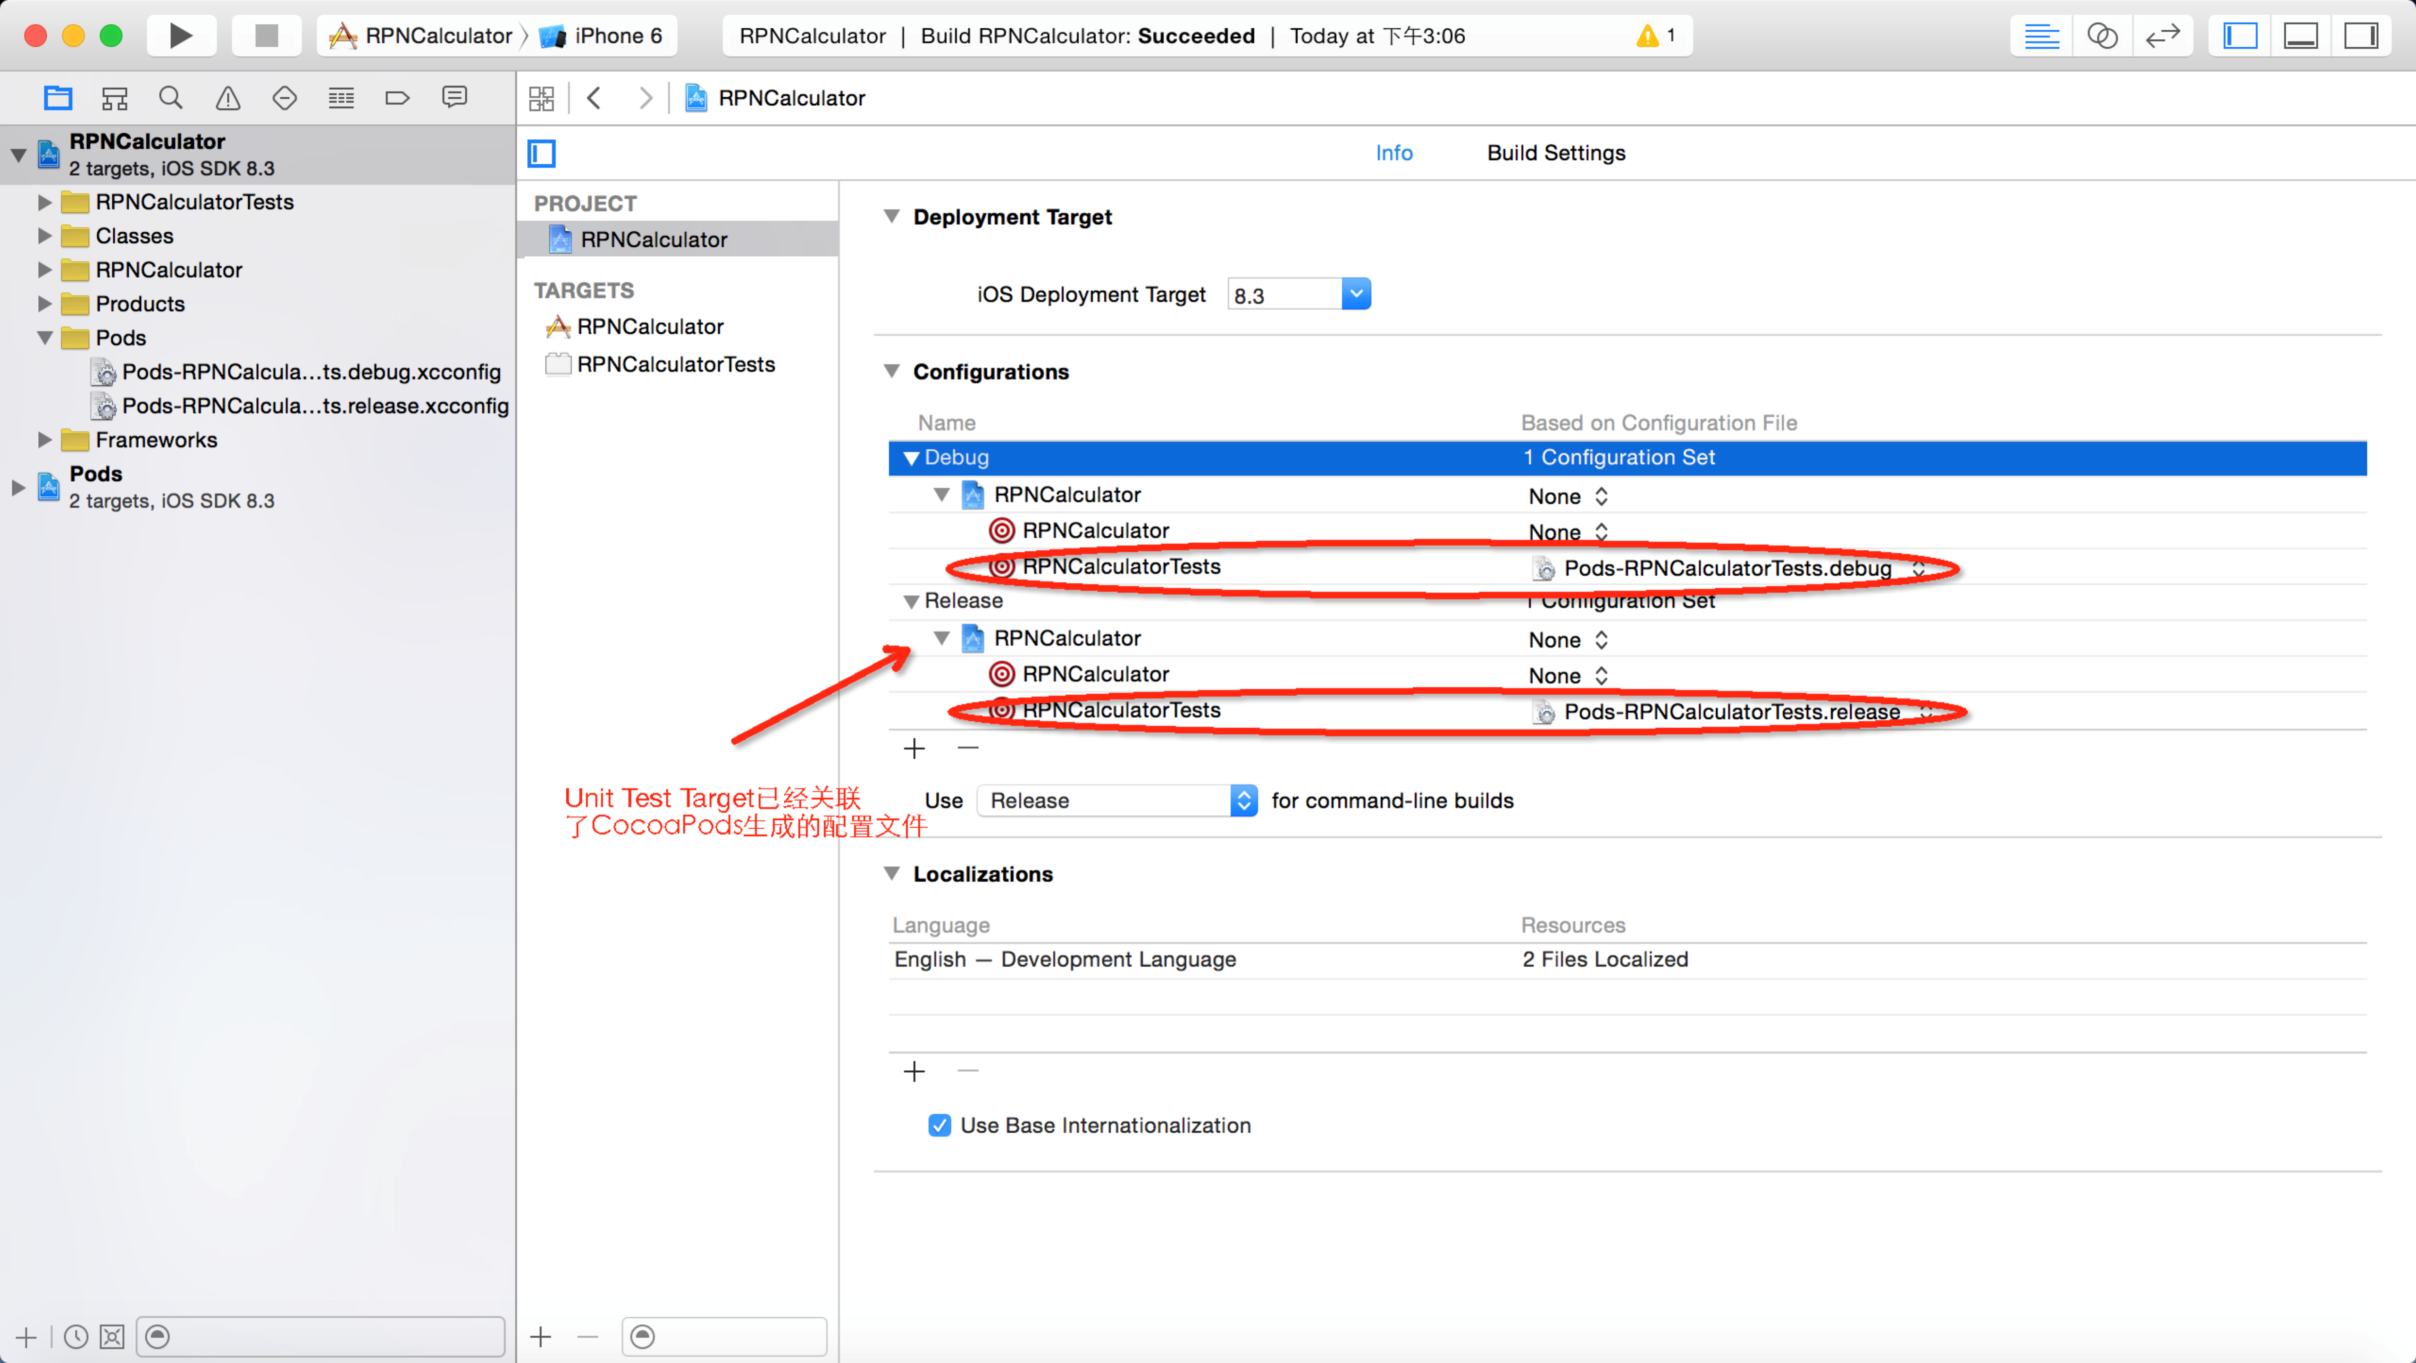The height and width of the screenshot is (1363, 2416).
Task: Go forward in editor history
Action: [x=645, y=98]
